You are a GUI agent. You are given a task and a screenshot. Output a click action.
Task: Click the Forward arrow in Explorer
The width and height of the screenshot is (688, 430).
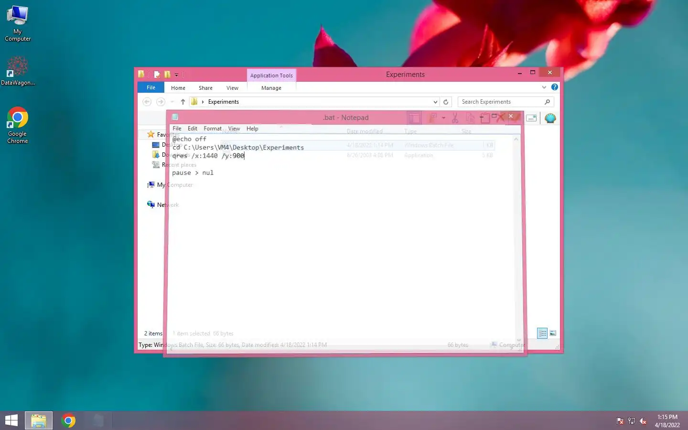(x=161, y=102)
